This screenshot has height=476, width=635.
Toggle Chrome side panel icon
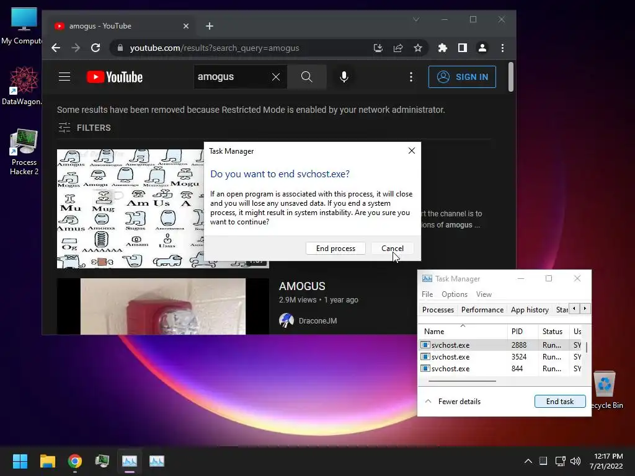pos(463,48)
